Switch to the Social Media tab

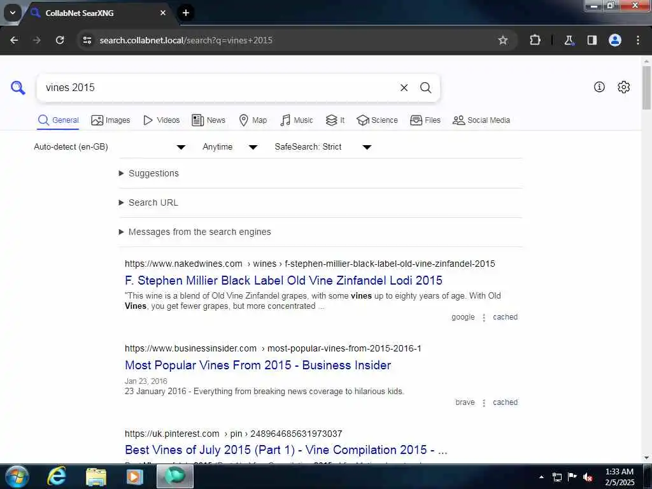481,120
